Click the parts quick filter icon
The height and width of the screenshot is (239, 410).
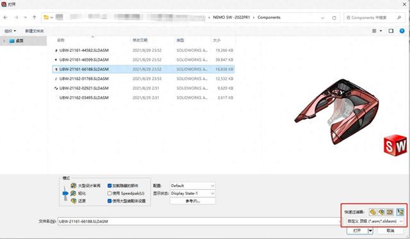click(x=373, y=212)
